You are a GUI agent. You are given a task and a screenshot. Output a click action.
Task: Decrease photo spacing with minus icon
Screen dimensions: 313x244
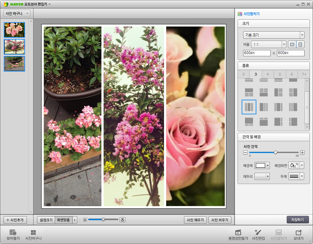[245, 152]
